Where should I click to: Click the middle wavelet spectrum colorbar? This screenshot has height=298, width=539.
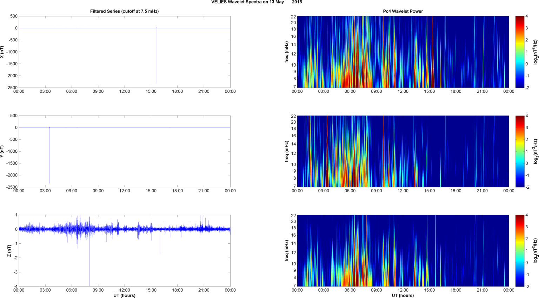tap(520, 151)
